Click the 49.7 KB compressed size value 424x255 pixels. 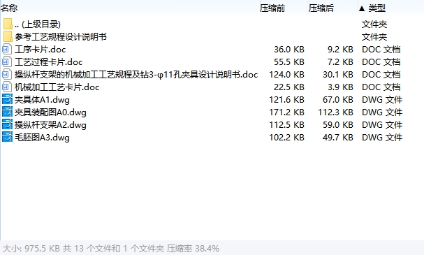(338, 138)
